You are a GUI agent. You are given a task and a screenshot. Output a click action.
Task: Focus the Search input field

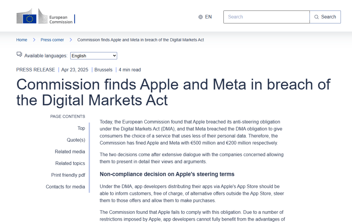266,17
